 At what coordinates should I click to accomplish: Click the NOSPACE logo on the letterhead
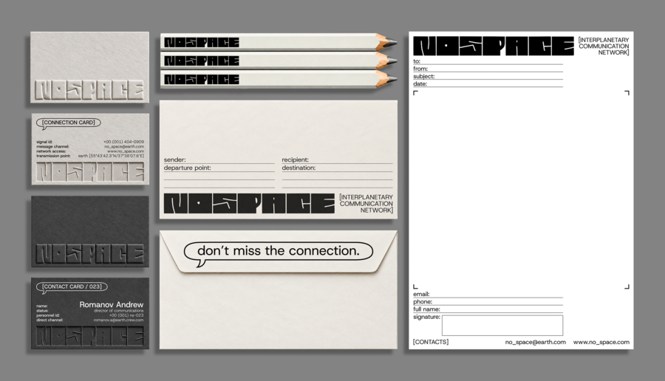pyautogui.click(x=494, y=46)
